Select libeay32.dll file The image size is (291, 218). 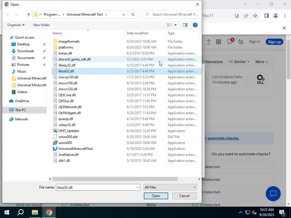click(x=67, y=65)
